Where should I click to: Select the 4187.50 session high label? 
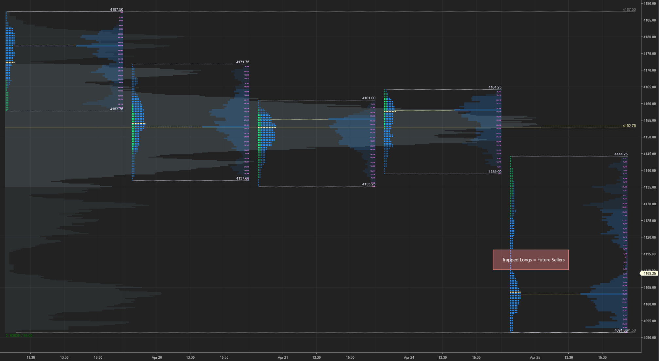[x=116, y=9]
